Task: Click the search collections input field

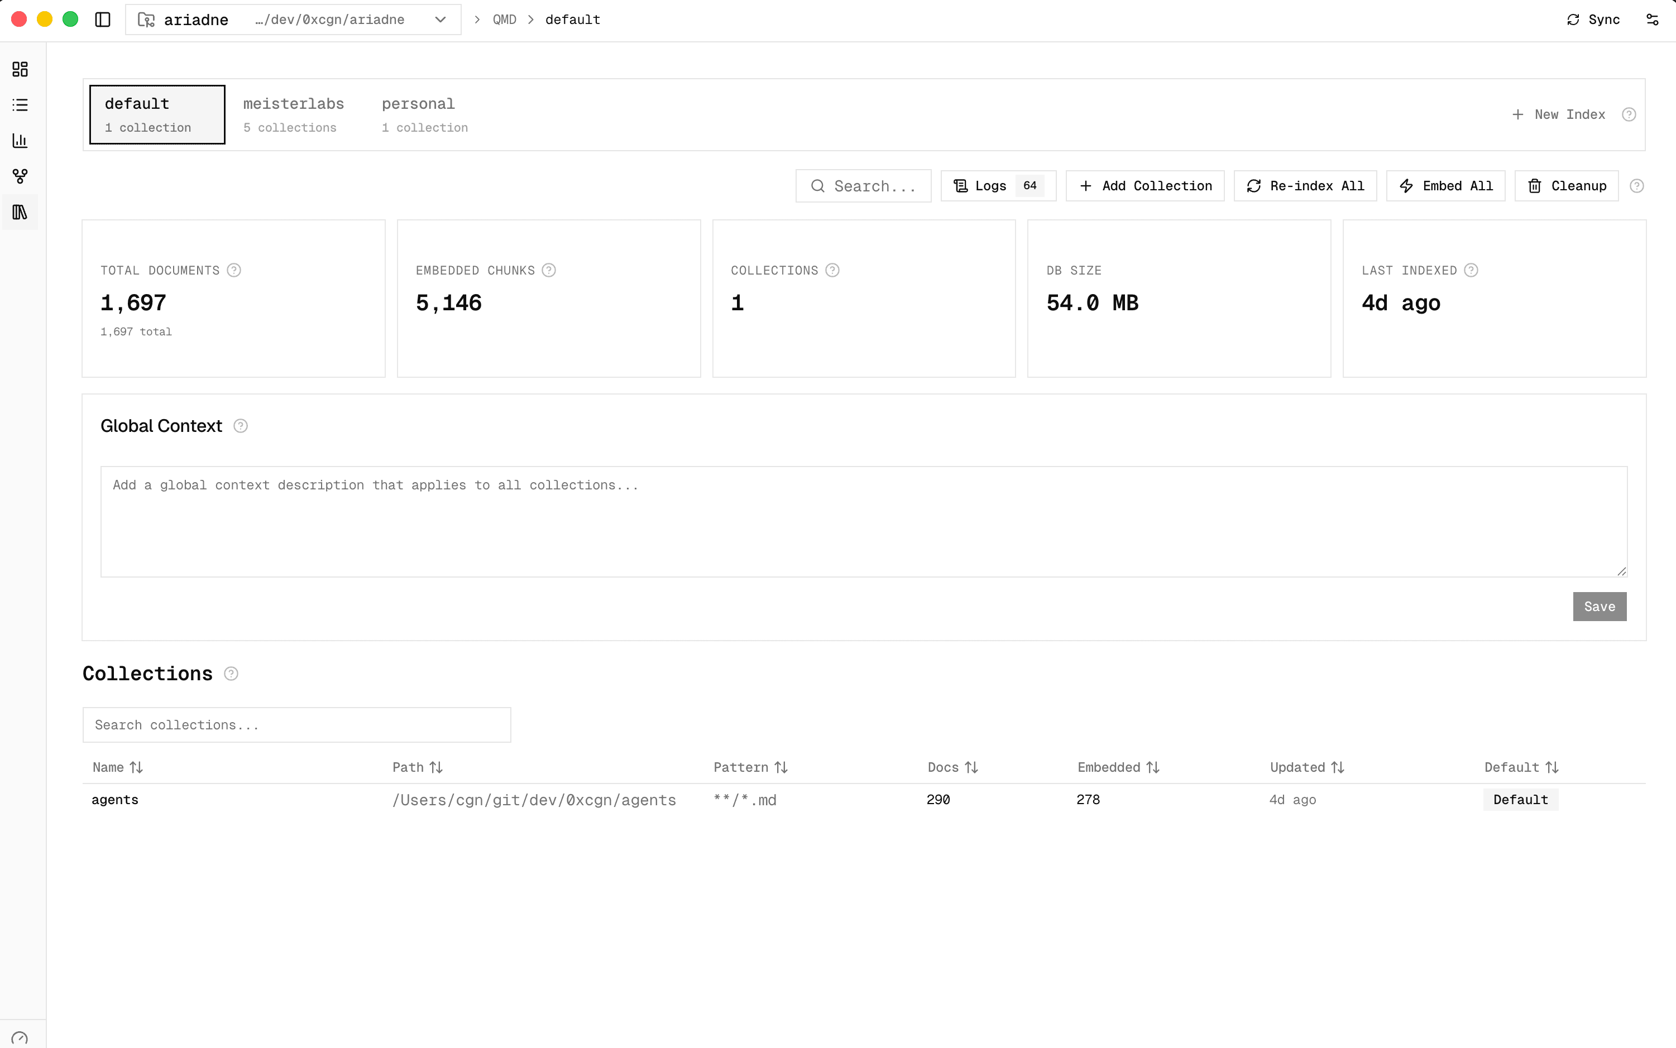Action: click(x=296, y=724)
